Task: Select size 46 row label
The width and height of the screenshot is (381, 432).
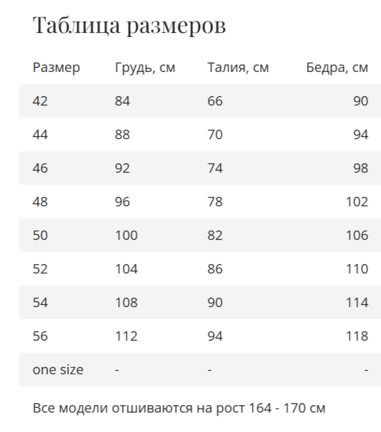Action: point(40,168)
